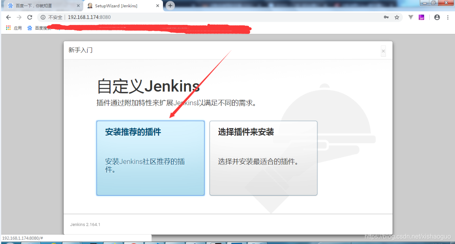
Task: Click the 安装Jenkins社区推荐的插件 description
Action: pyautogui.click(x=145, y=166)
